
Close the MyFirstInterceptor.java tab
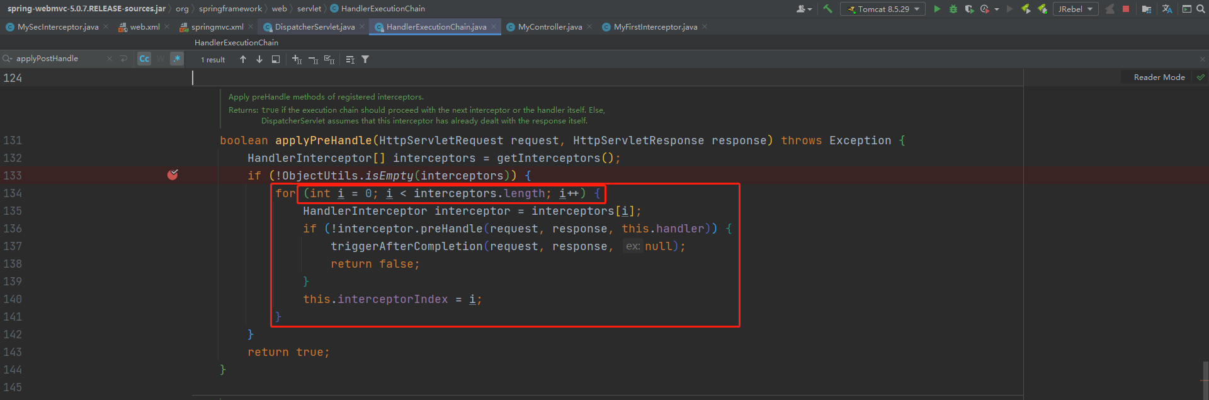click(x=705, y=27)
